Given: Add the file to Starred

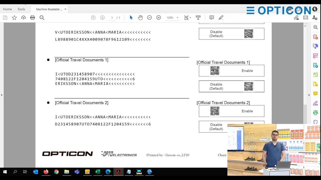Looking at the screenshot, I should tap(14, 17).
